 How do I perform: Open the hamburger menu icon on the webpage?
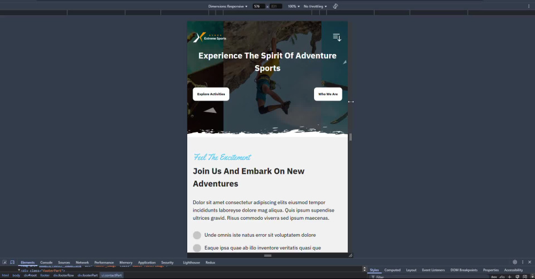click(x=337, y=37)
